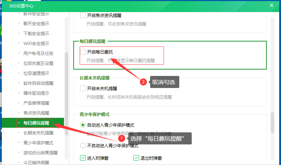The image size is (281, 165).
Task: Click the sidebar list scrollbar
Action: point(67,94)
